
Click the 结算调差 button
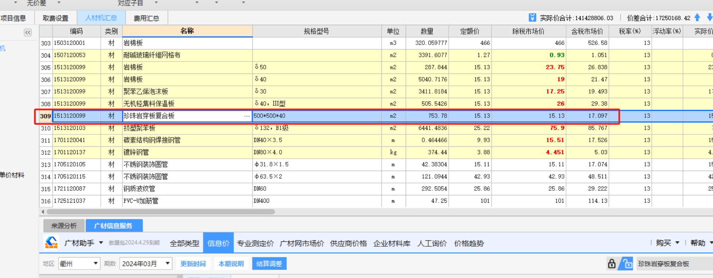269,264
